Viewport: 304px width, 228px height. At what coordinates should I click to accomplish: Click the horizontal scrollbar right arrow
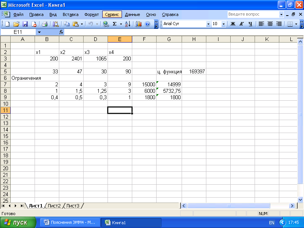(292, 206)
